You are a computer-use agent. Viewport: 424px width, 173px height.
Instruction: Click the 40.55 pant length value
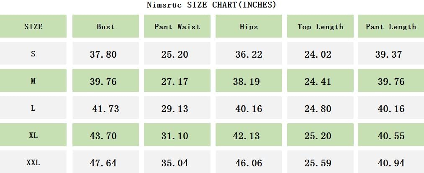(x=391, y=136)
